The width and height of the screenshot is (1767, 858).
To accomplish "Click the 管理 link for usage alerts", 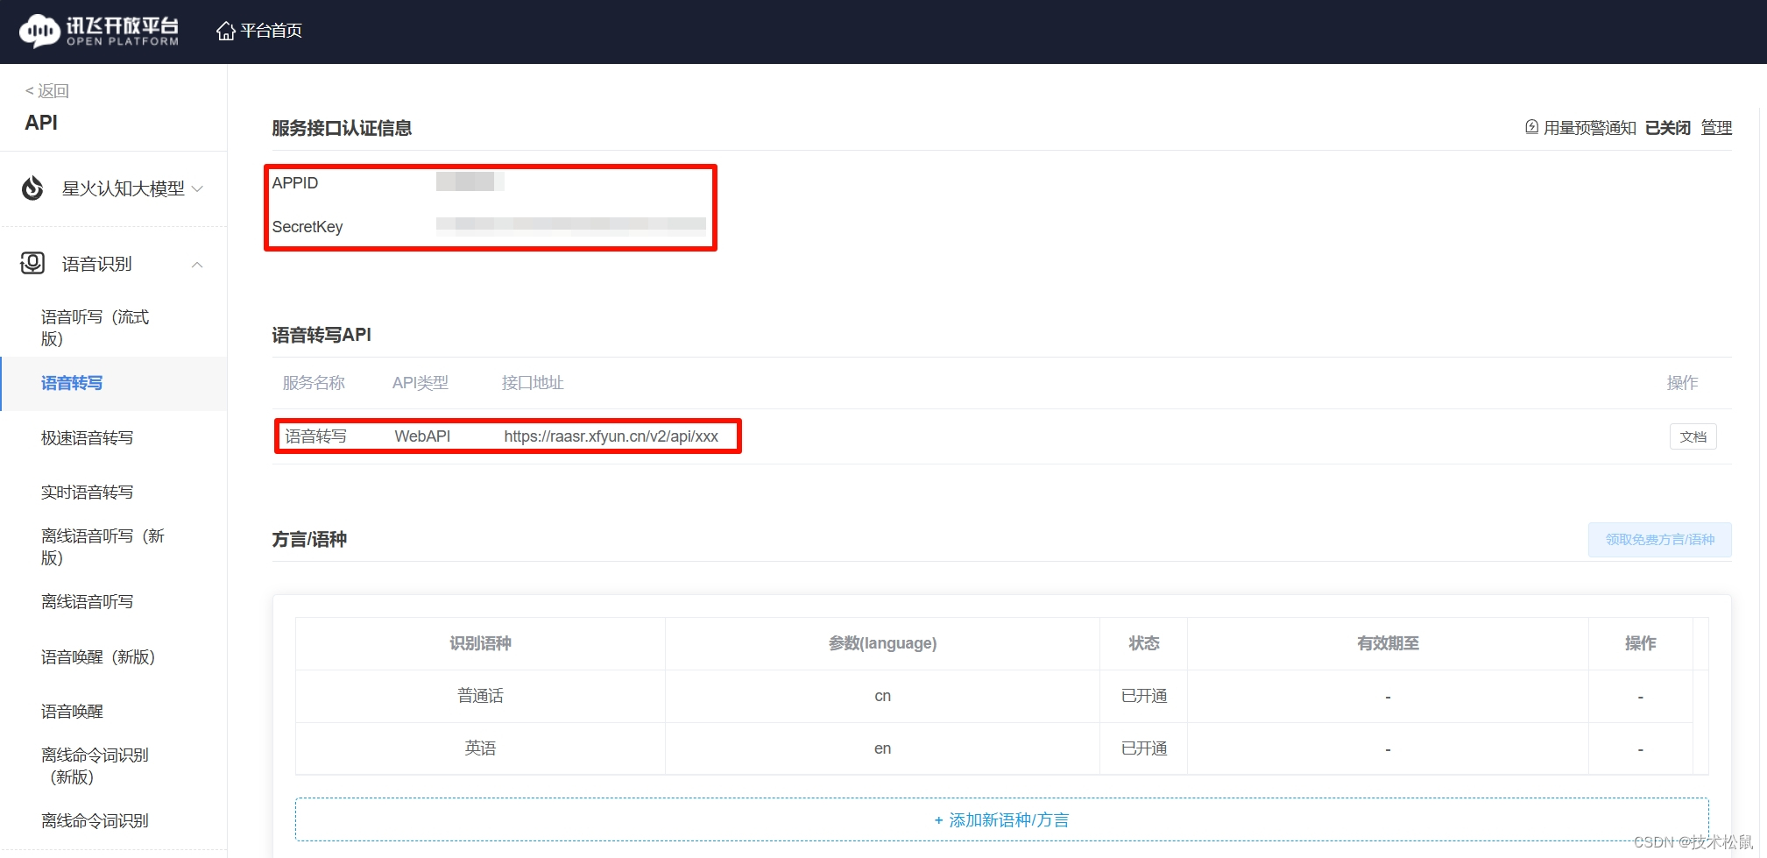I will coord(1716,128).
